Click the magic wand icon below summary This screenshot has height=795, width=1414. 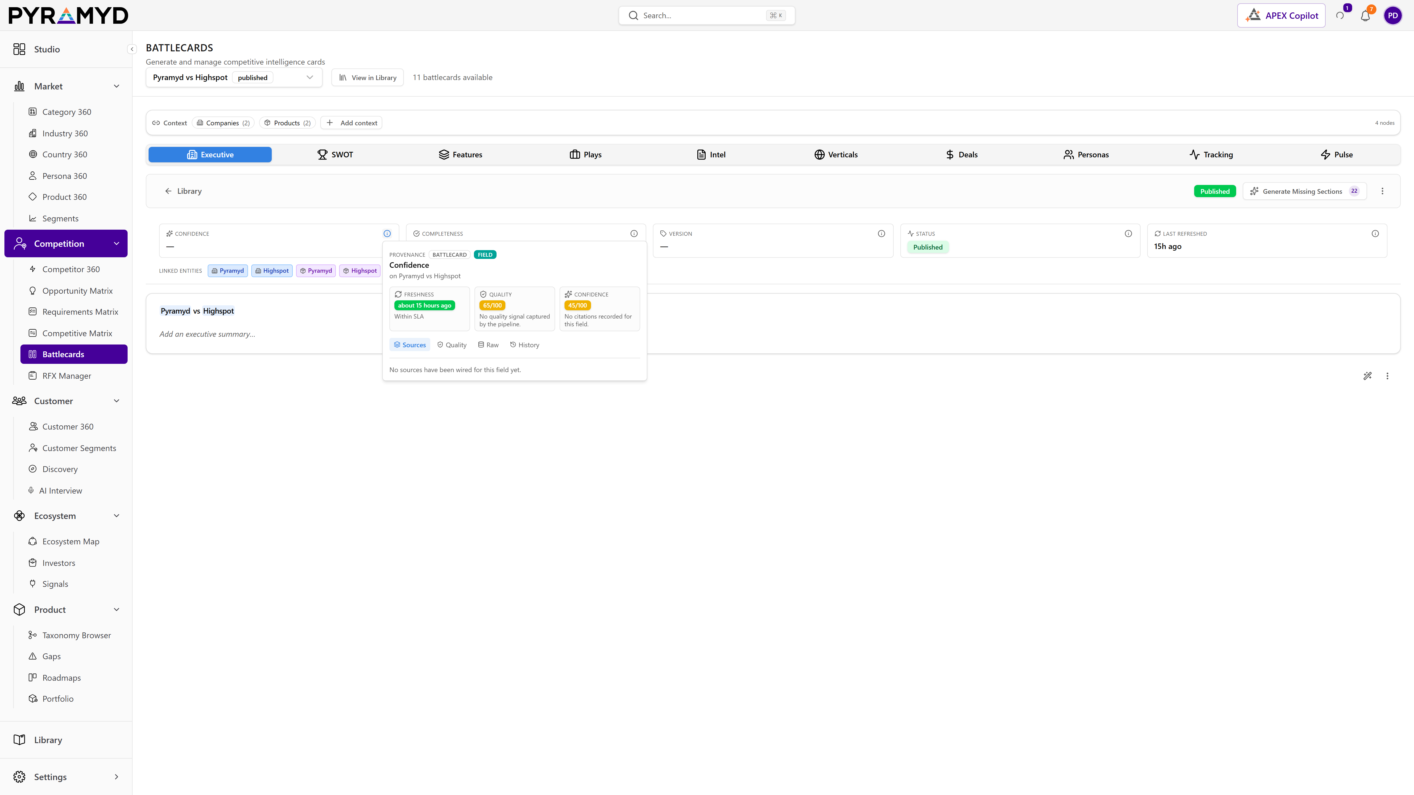[1367, 376]
